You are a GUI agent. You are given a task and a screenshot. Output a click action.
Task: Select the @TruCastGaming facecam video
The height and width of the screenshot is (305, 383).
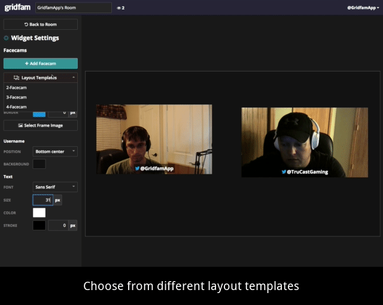[305, 142]
